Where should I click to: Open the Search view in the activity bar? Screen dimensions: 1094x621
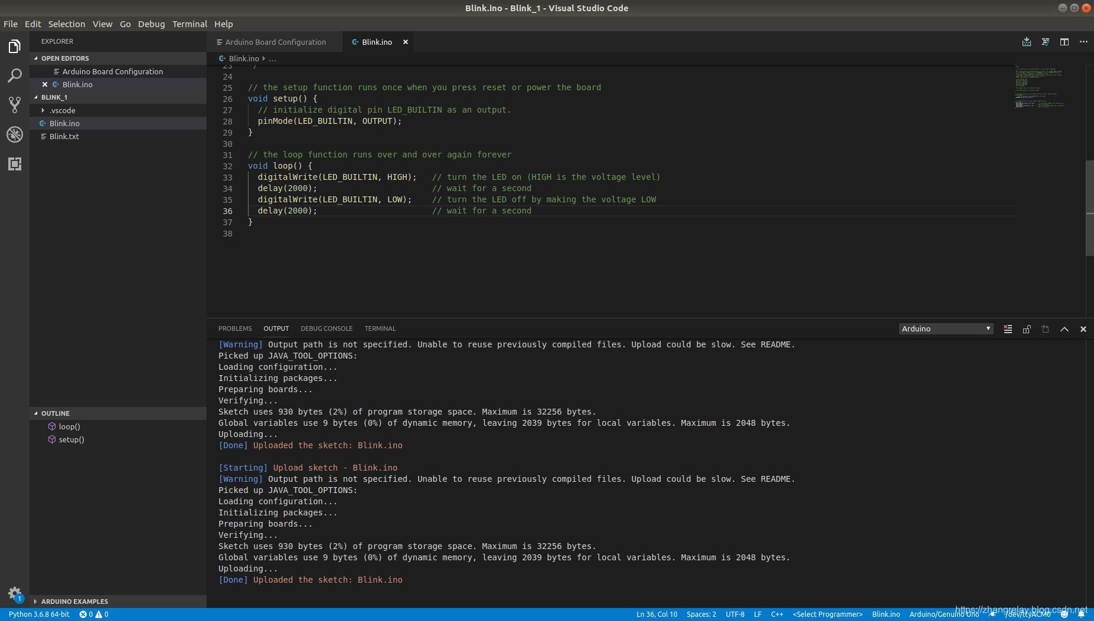(15, 75)
